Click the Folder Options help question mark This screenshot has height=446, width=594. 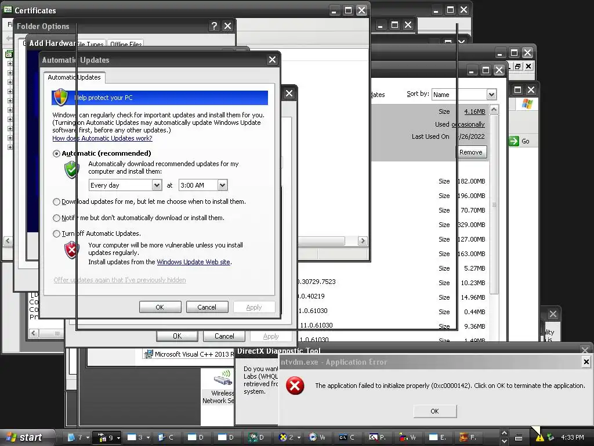coord(214,26)
